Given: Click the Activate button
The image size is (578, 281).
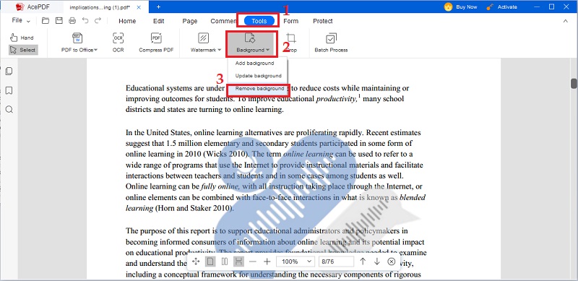Looking at the screenshot, I should point(501,7).
